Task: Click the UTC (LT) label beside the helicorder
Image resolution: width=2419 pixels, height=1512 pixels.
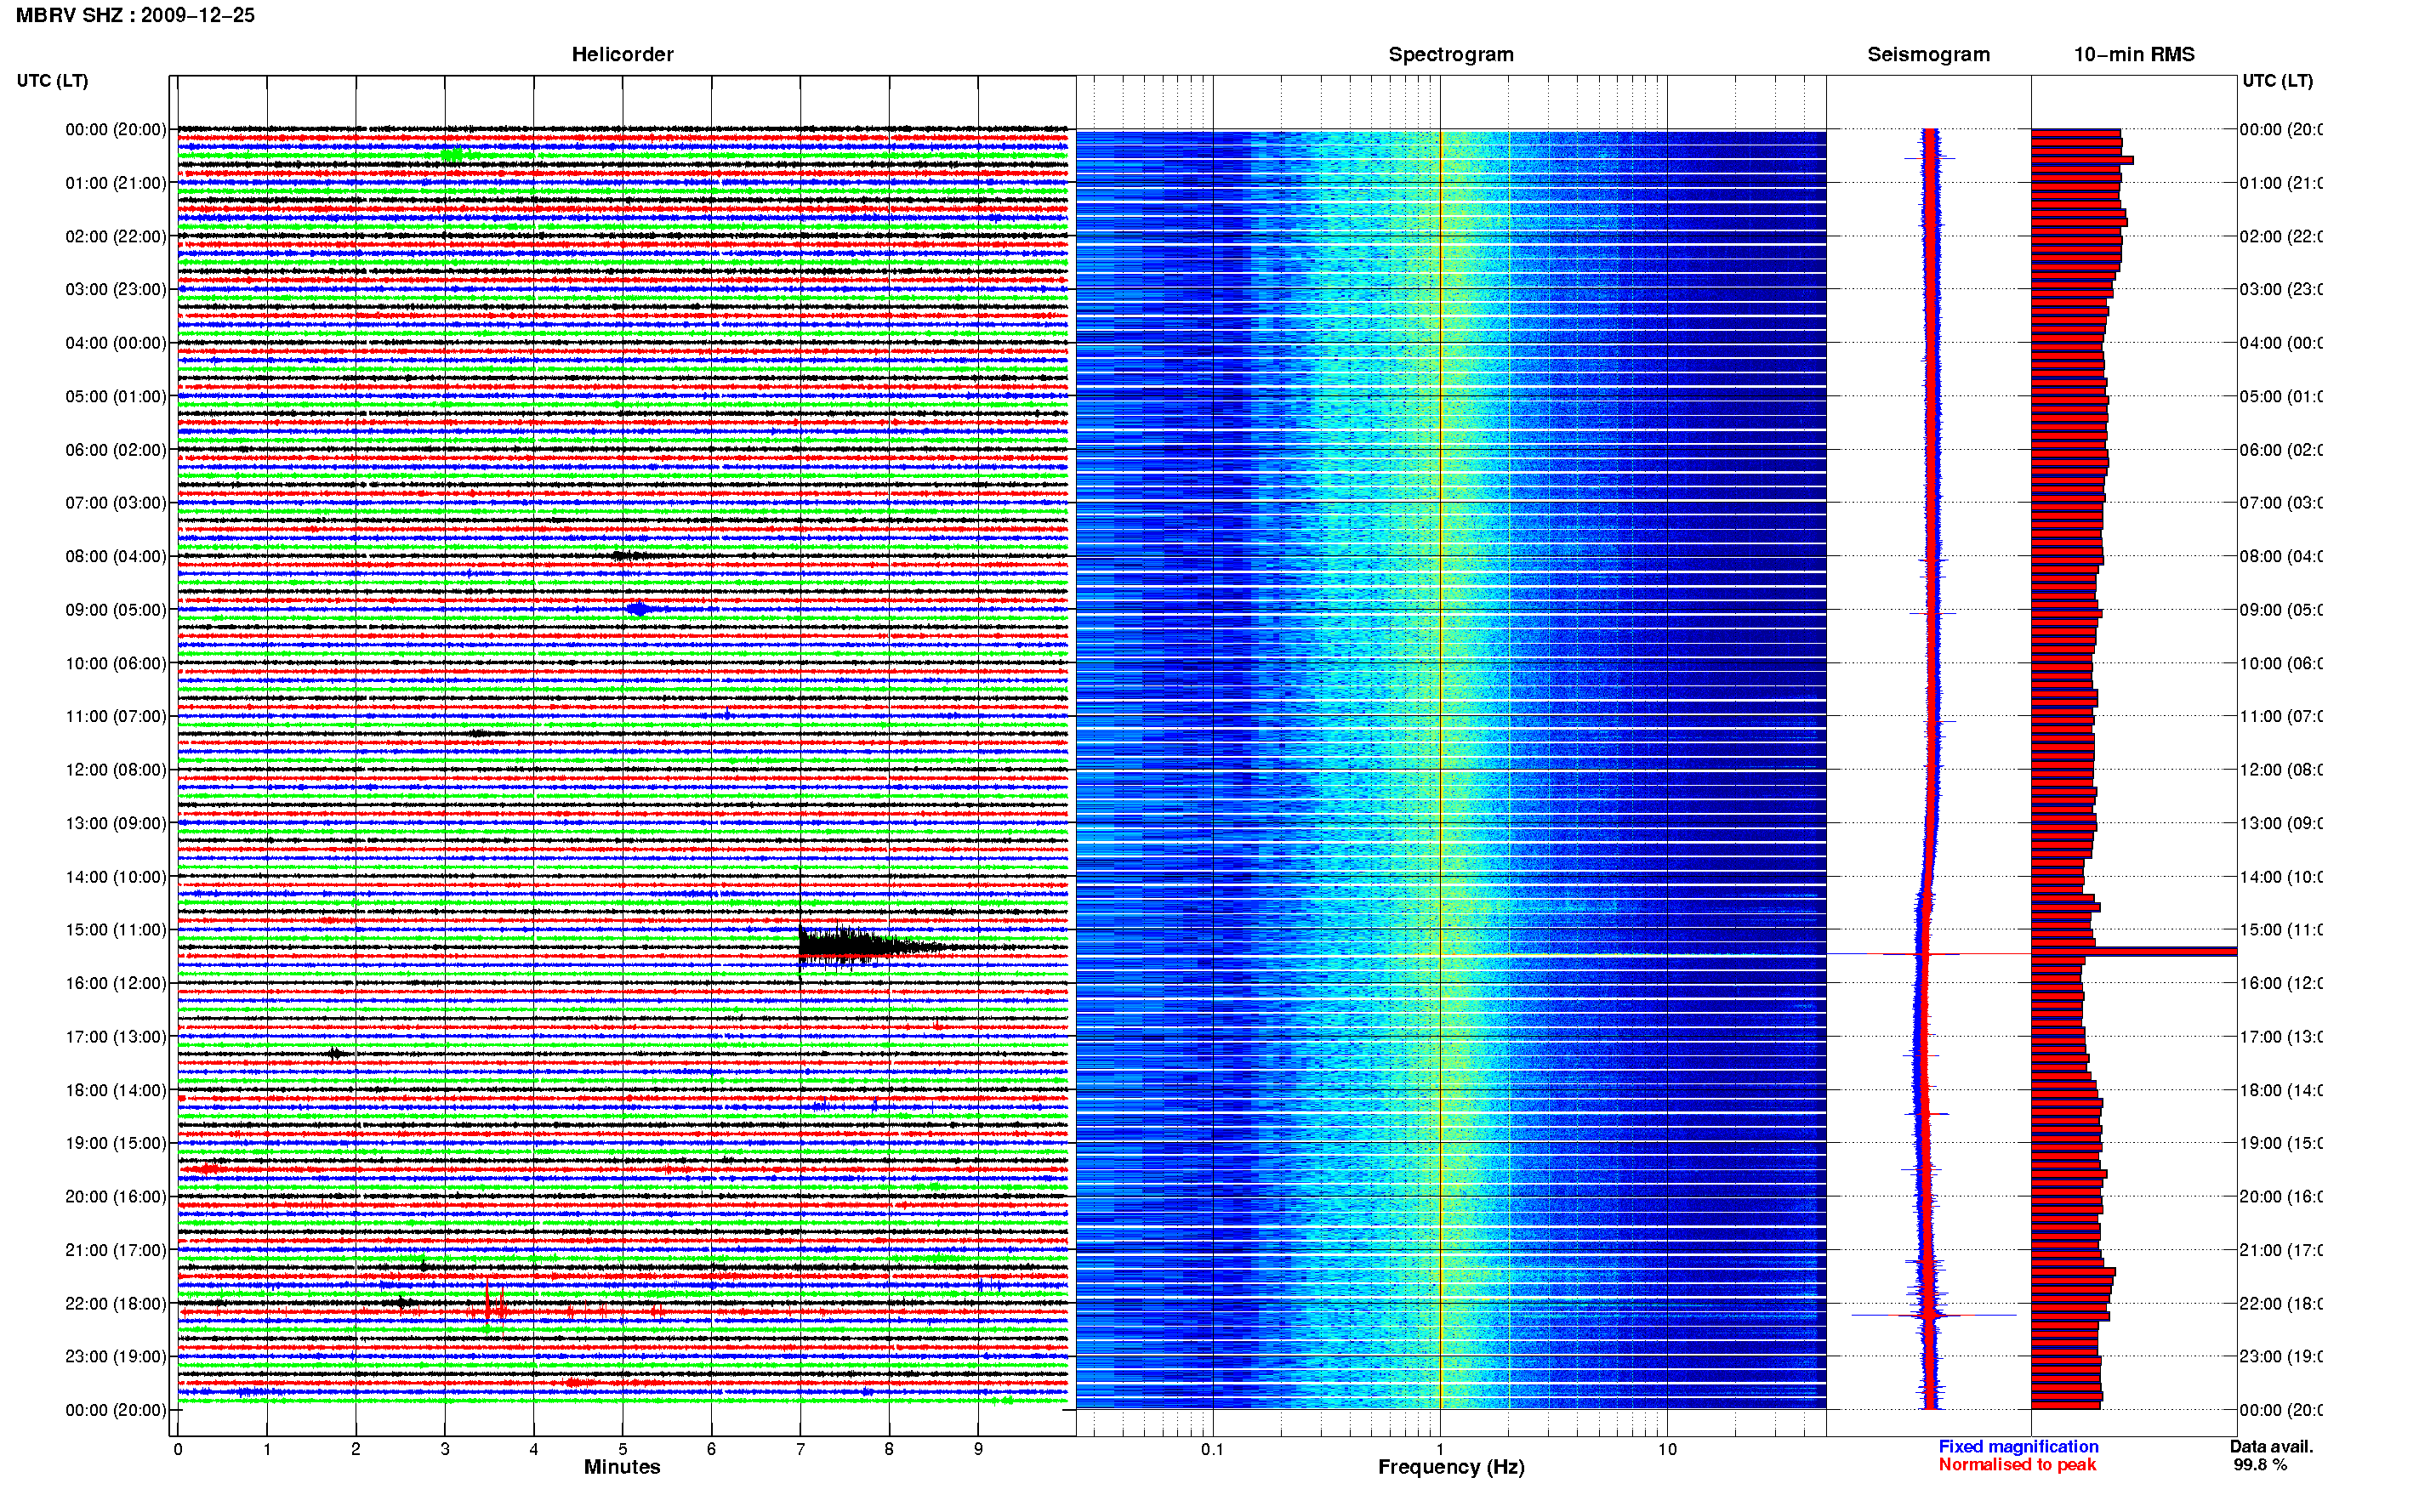Action: tap(52, 81)
